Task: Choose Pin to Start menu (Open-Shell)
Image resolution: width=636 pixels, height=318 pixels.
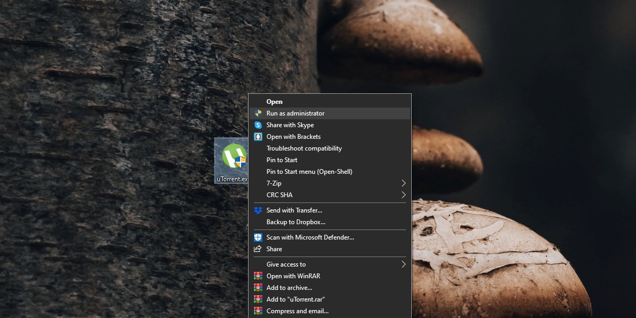Action: [x=330, y=172]
